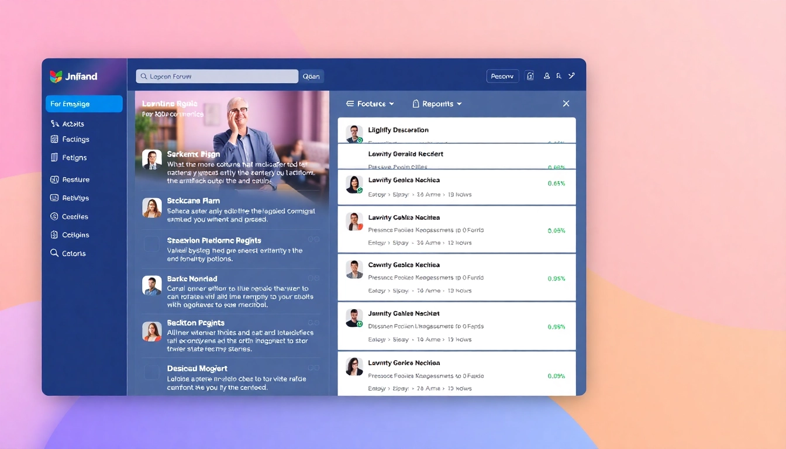Click the pen icon at header's far right
The height and width of the screenshot is (449, 786).
pyautogui.click(x=572, y=76)
